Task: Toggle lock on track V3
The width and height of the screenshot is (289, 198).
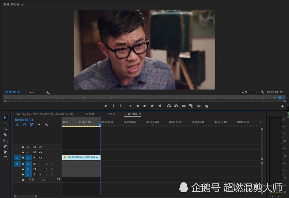Action: pyautogui.click(x=23, y=147)
